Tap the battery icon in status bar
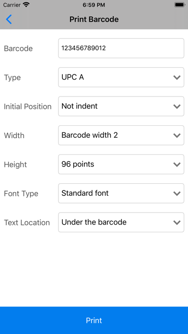The width and height of the screenshot is (188, 334). (180, 5)
